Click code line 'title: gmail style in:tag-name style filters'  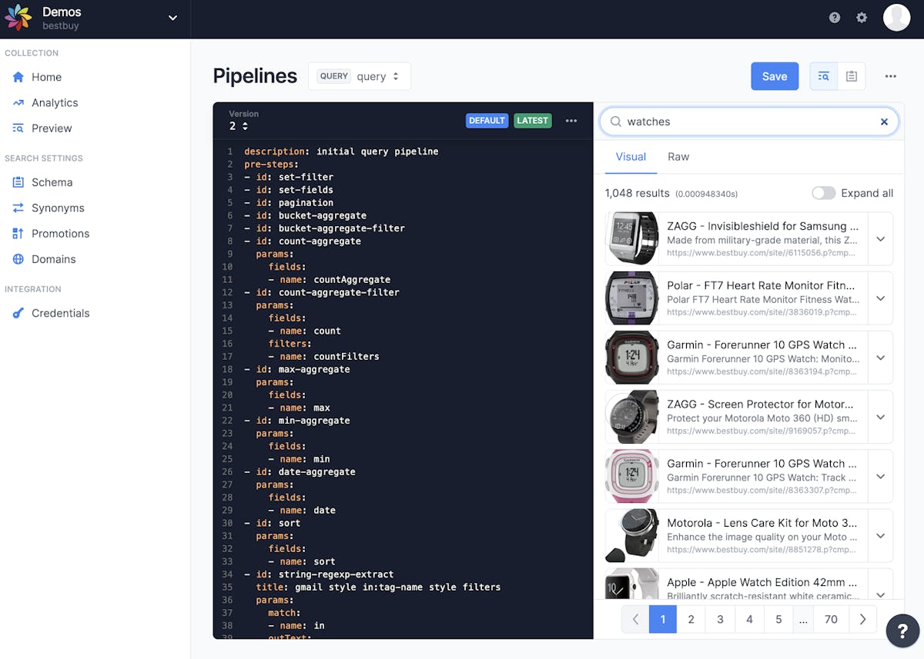coord(378,587)
